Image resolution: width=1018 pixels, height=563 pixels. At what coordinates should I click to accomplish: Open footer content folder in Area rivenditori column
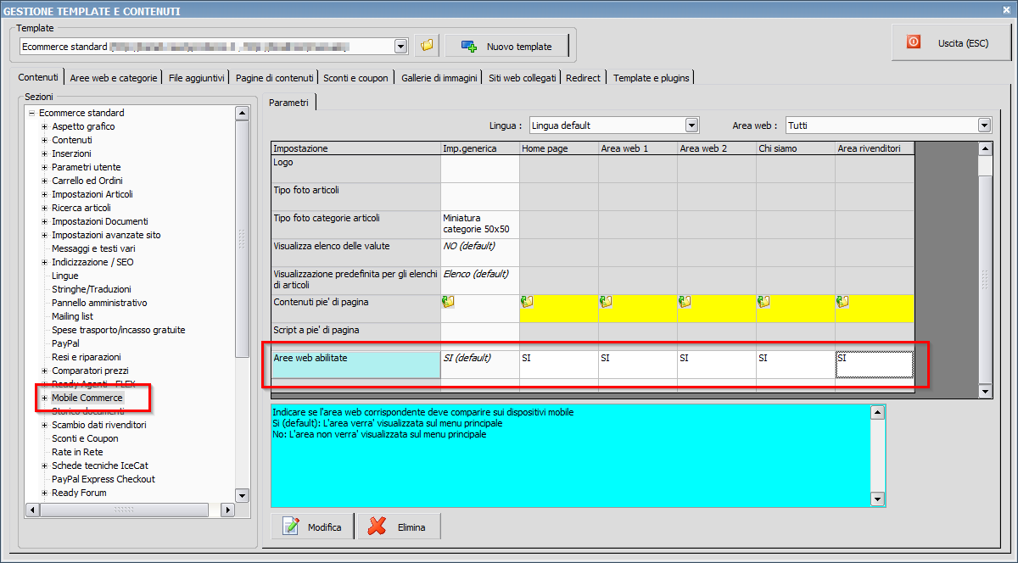coord(842,301)
